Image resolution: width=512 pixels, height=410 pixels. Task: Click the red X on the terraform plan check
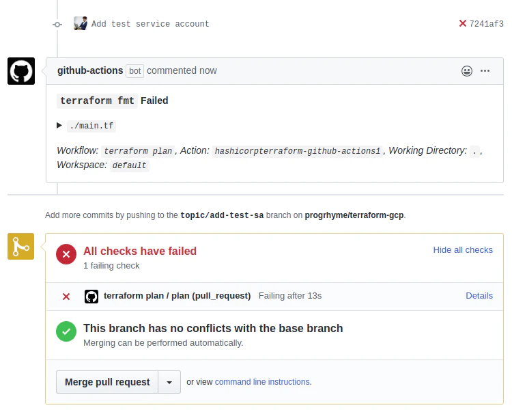tap(66, 297)
